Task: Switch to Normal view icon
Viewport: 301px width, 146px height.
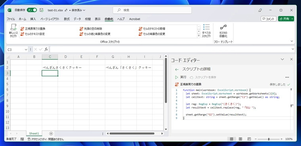Action: 232,139
